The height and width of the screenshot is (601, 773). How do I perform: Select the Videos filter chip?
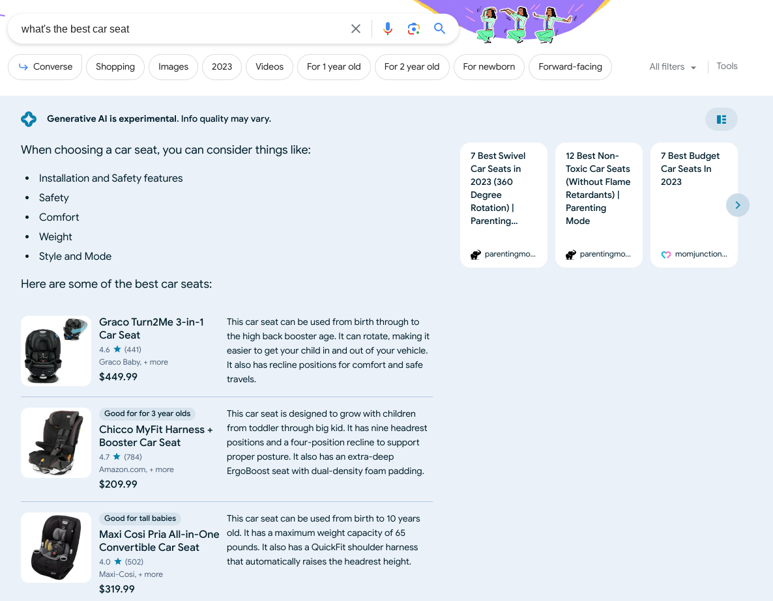pos(269,66)
